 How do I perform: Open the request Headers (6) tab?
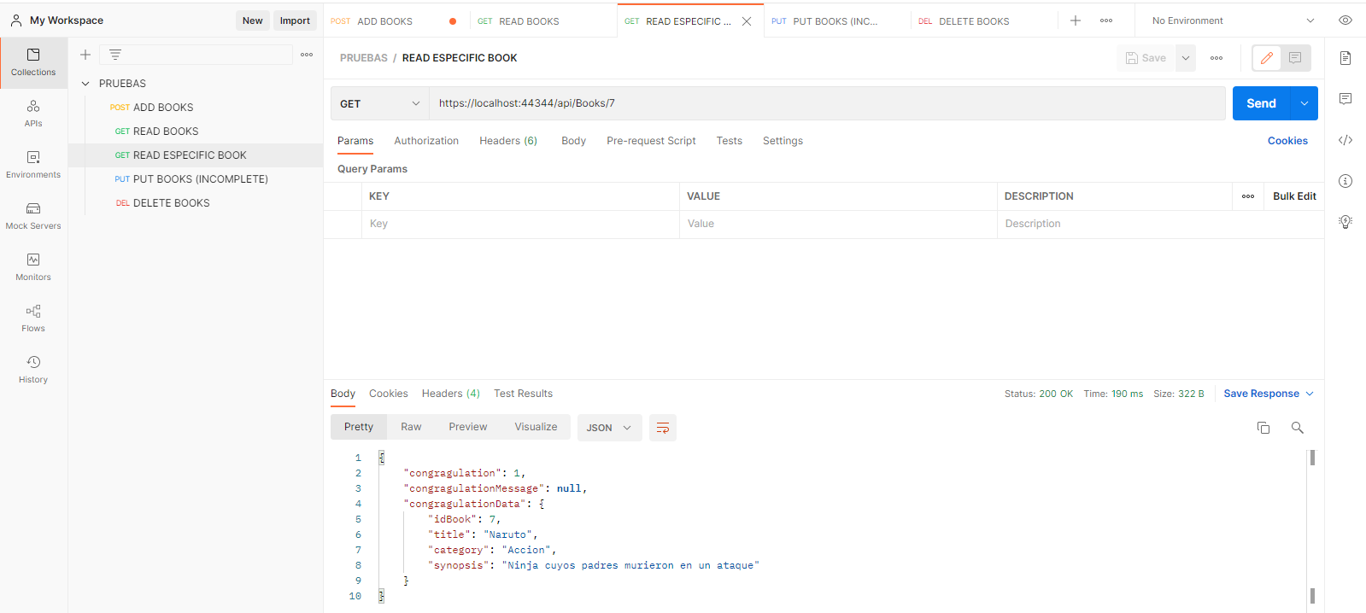point(508,141)
